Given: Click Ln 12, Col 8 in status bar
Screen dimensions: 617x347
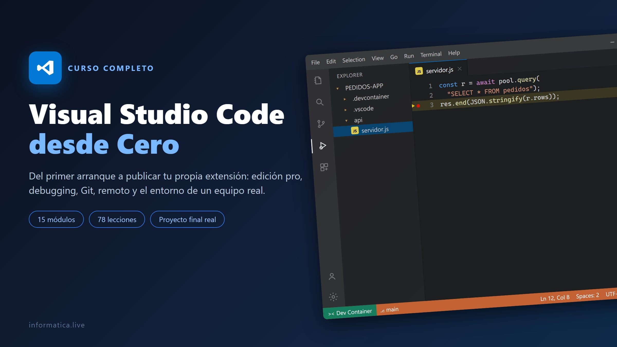Looking at the screenshot, I should (555, 298).
